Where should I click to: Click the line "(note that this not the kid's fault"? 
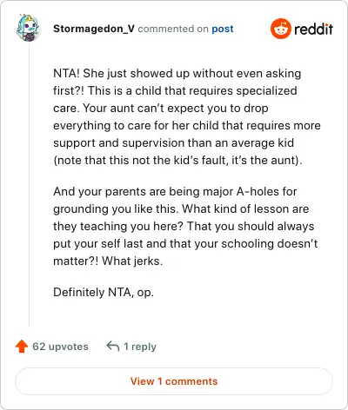pos(177,160)
